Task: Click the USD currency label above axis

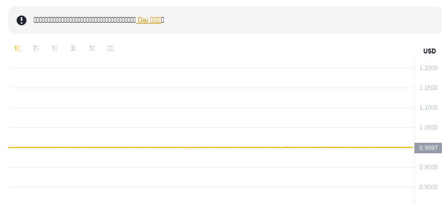Action: coord(430,51)
